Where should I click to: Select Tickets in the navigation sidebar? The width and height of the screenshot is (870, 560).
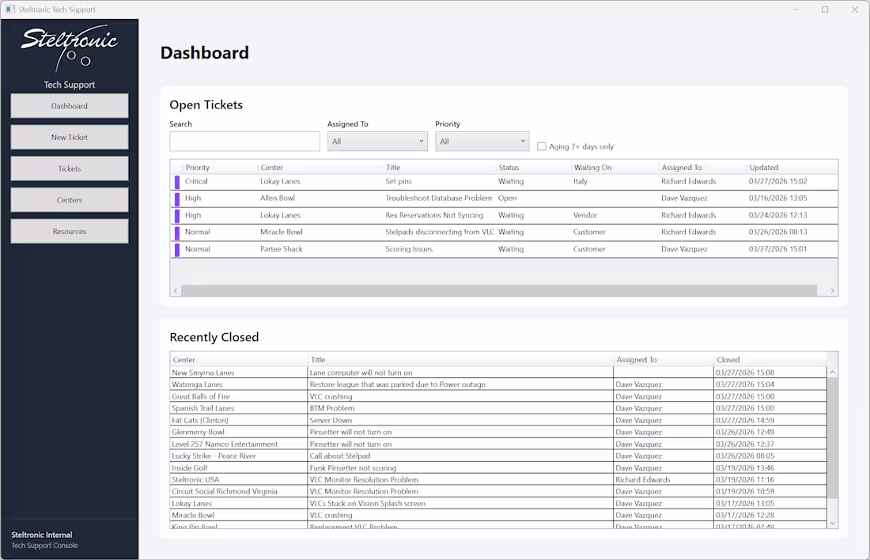[69, 168]
